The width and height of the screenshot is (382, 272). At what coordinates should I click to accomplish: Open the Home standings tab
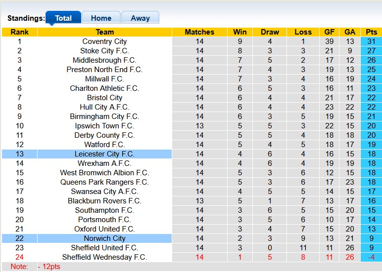[101, 18]
